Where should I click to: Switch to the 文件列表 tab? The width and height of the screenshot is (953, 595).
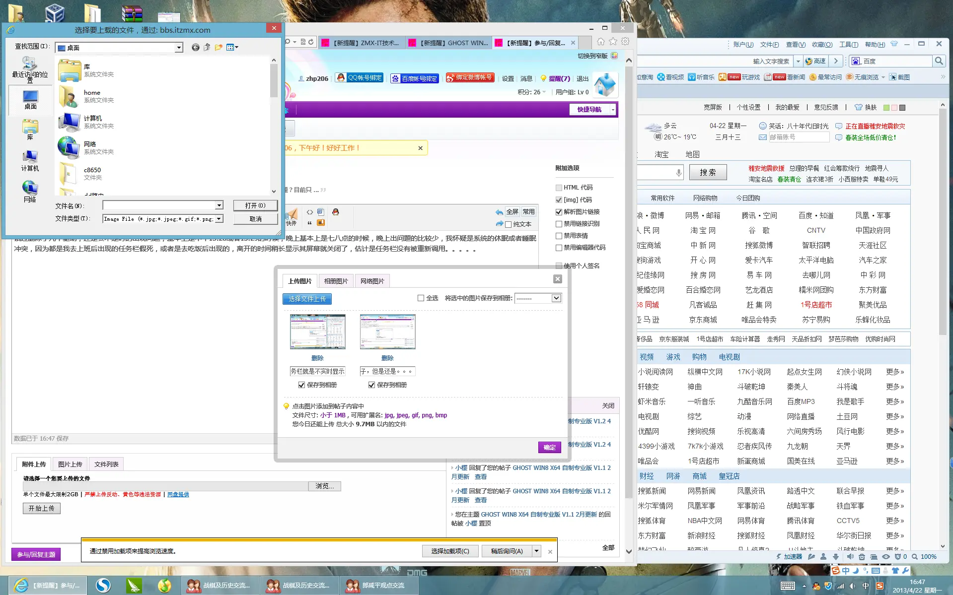click(106, 464)
